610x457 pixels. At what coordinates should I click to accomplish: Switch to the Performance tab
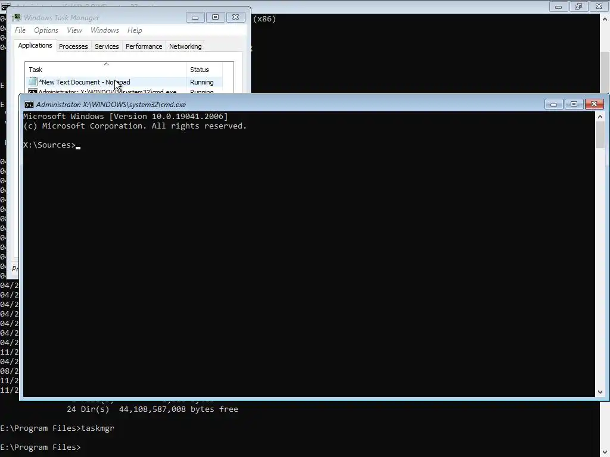click(144, 46)
